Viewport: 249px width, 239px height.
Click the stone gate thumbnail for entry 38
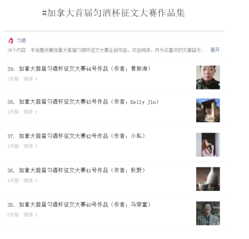208,110
